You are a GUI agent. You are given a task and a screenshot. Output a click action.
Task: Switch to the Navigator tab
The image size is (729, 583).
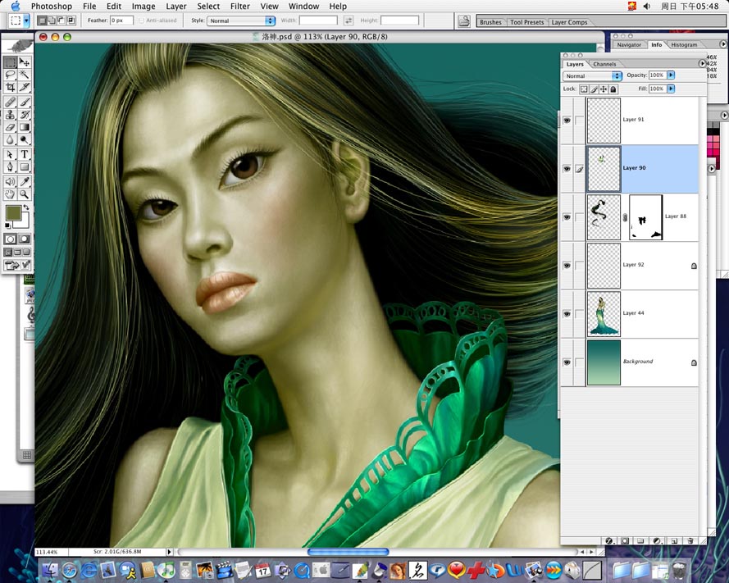pyautogui.click(x=629, y=44)
